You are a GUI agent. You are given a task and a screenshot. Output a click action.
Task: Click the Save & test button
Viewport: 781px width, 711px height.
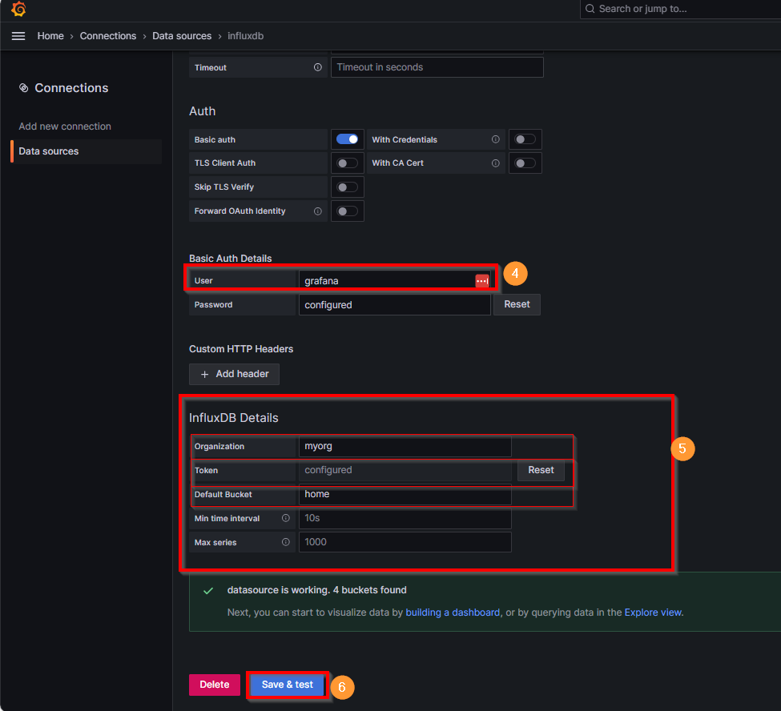click(288, 685)
